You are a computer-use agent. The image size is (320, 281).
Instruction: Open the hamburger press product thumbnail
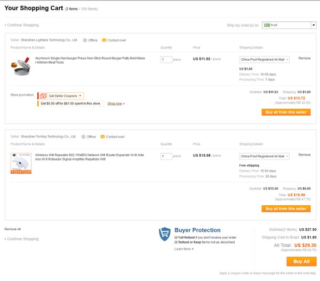(x=21, y=66)
